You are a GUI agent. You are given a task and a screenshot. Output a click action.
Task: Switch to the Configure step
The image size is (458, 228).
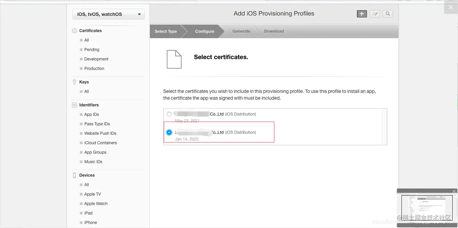(x=205, y=31)
